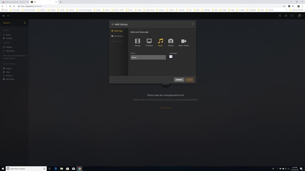Open the Plex activity icon
This screenshot has height=171, width=305.
coord(280,16)
